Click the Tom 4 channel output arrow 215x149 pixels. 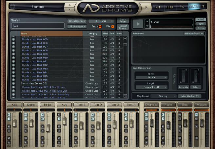click(x=126, y=142)
